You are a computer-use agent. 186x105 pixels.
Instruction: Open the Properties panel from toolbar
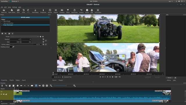(x=43, y=11)
